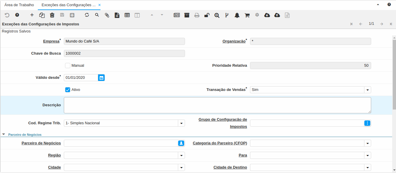Close the Exceções das Configurações tab
Screen dimensions: 396x173
click(99, 5)
